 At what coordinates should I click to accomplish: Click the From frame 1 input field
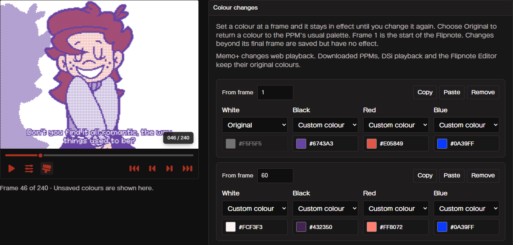coord(275,92)
